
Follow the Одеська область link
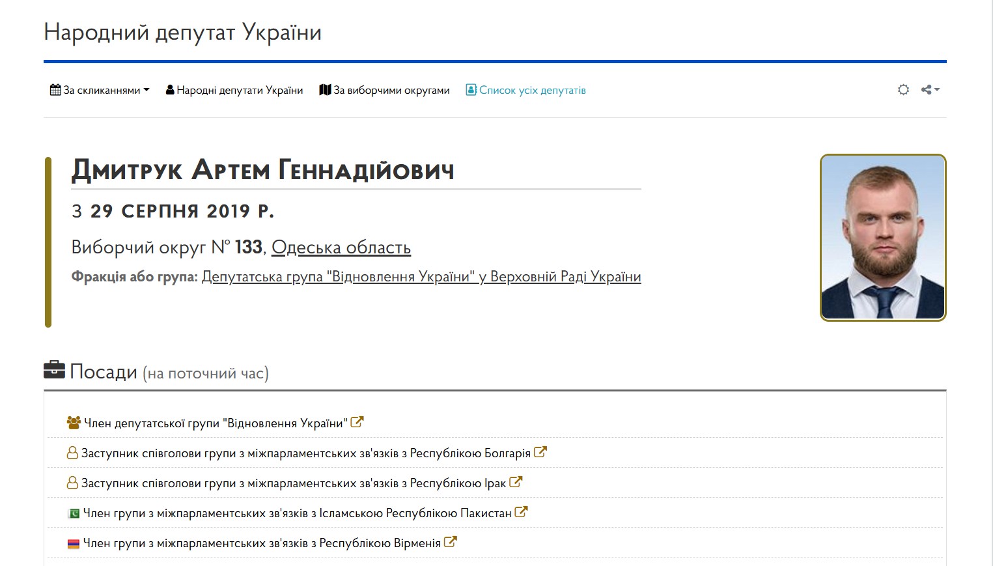[341, 248]
